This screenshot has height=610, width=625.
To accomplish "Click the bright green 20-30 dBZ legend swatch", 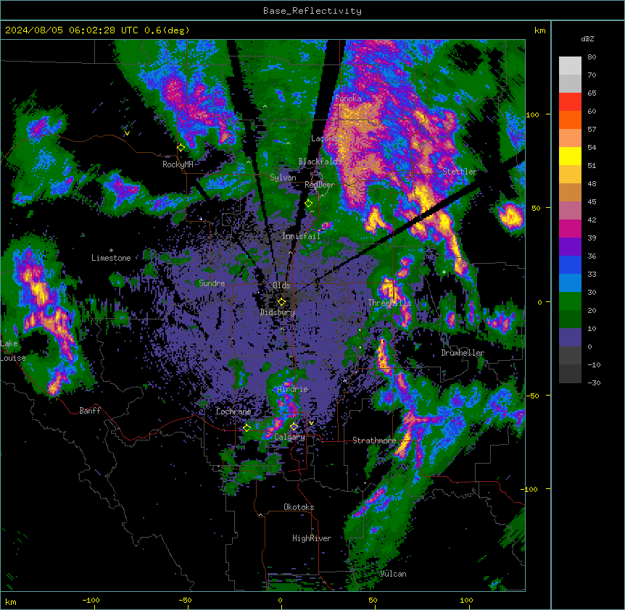I will [570, 301].
